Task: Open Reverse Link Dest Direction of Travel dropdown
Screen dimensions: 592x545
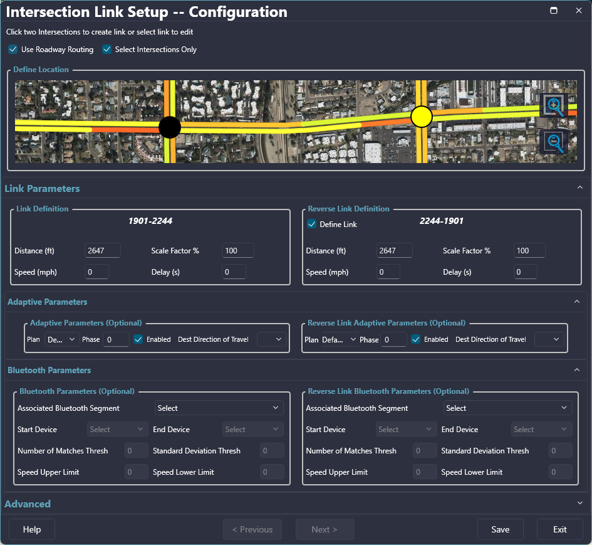Action: [549, 339]
